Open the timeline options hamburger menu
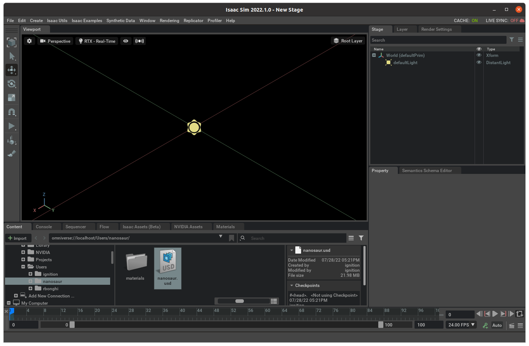 pyautogui.click(x=520, y=325)
